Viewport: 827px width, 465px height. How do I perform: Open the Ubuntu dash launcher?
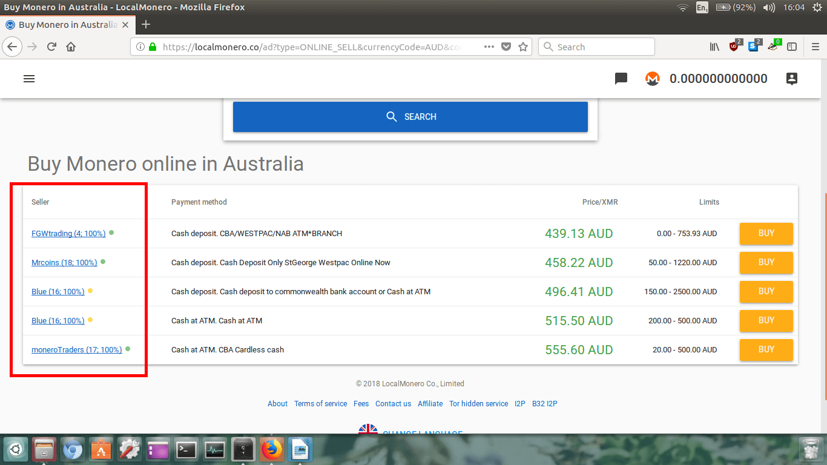click(15, 450)
